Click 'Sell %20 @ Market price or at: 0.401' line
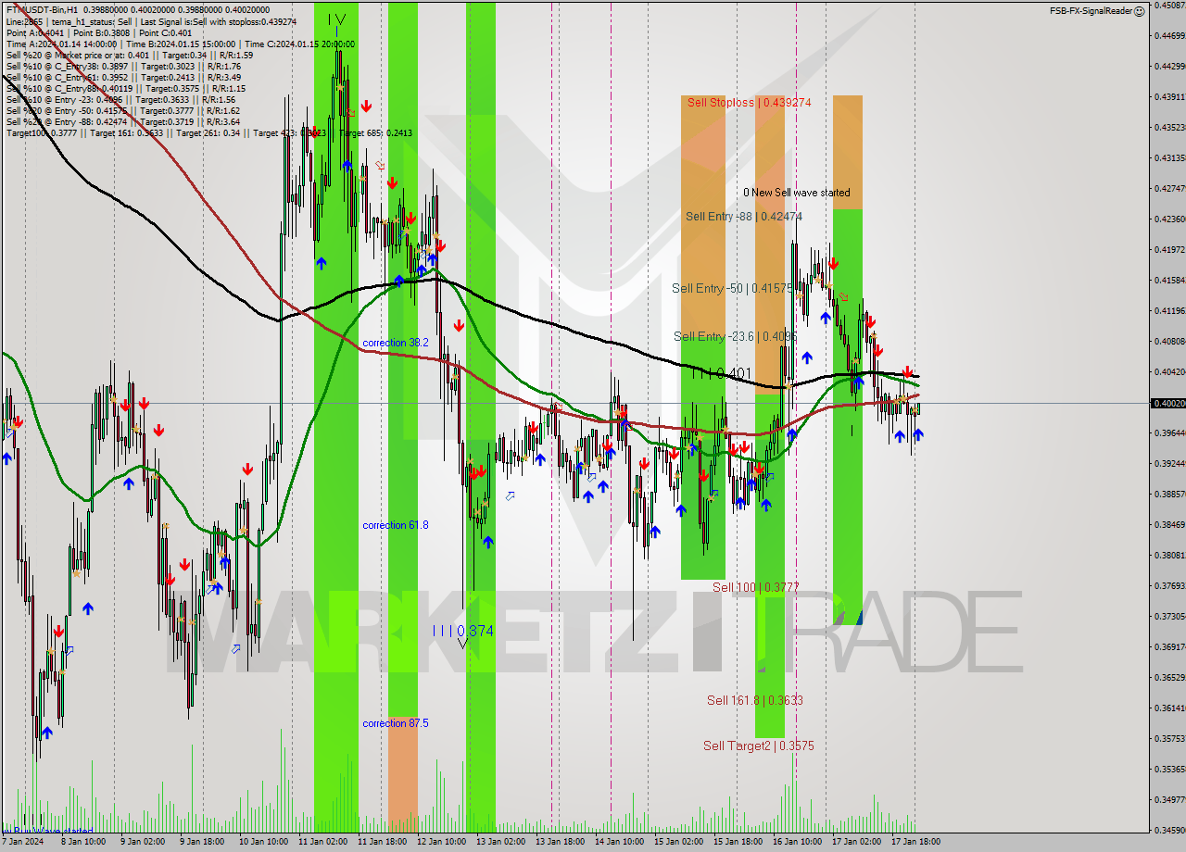Viewport: 1186px width, 852px height. (x=130, y=55)
